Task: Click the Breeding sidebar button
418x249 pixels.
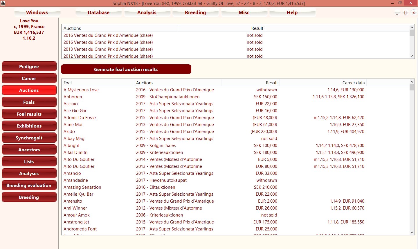Action: (x=29, y=197)
